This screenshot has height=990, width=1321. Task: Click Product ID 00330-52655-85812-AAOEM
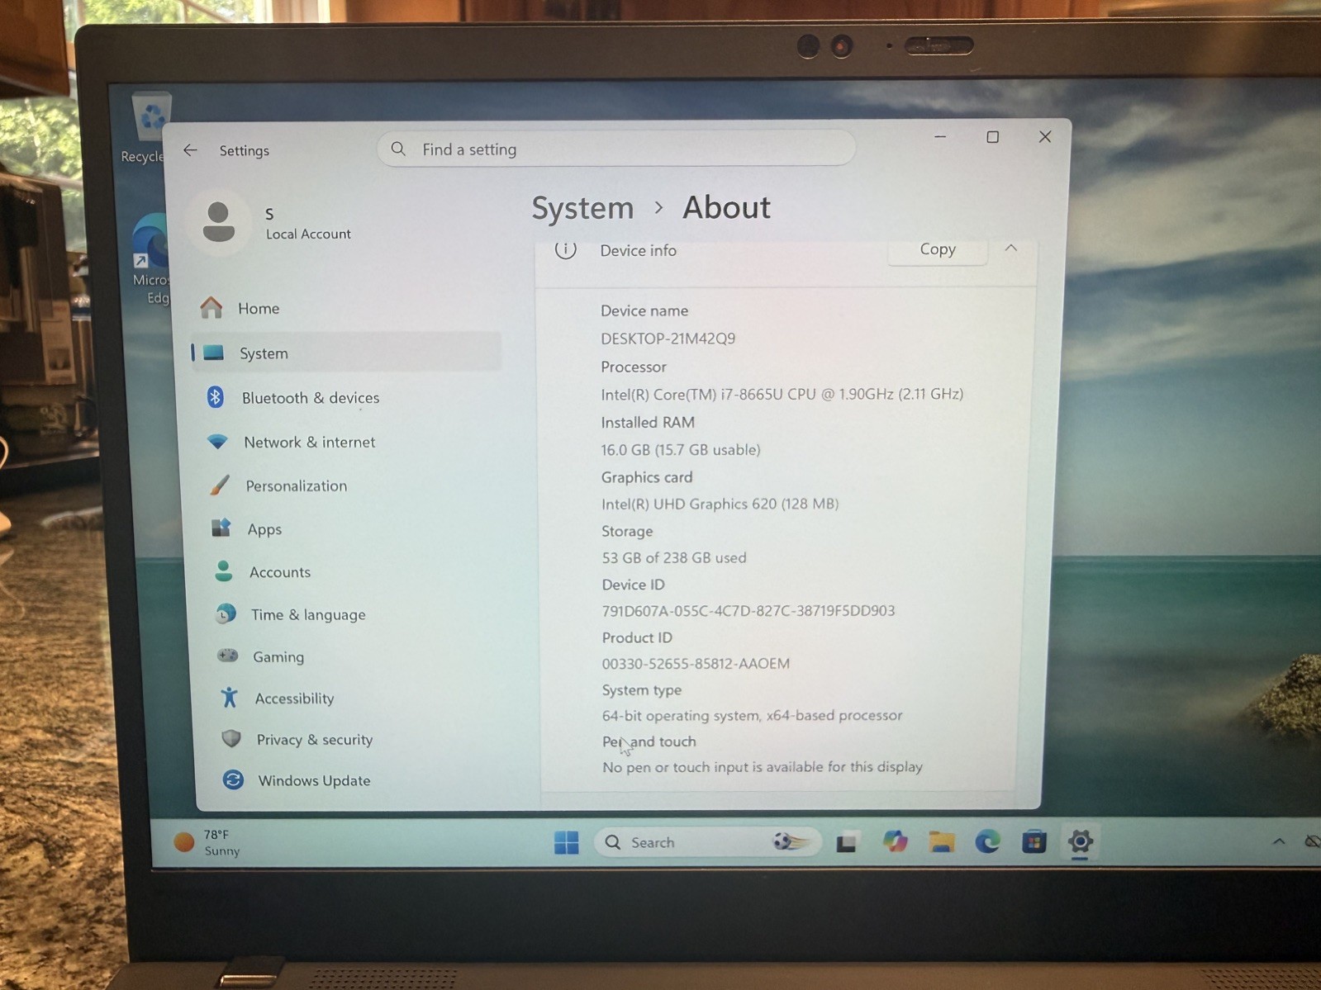[696, 663]
